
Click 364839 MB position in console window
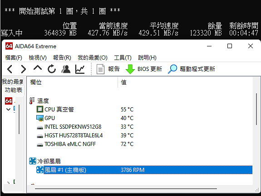60,33
